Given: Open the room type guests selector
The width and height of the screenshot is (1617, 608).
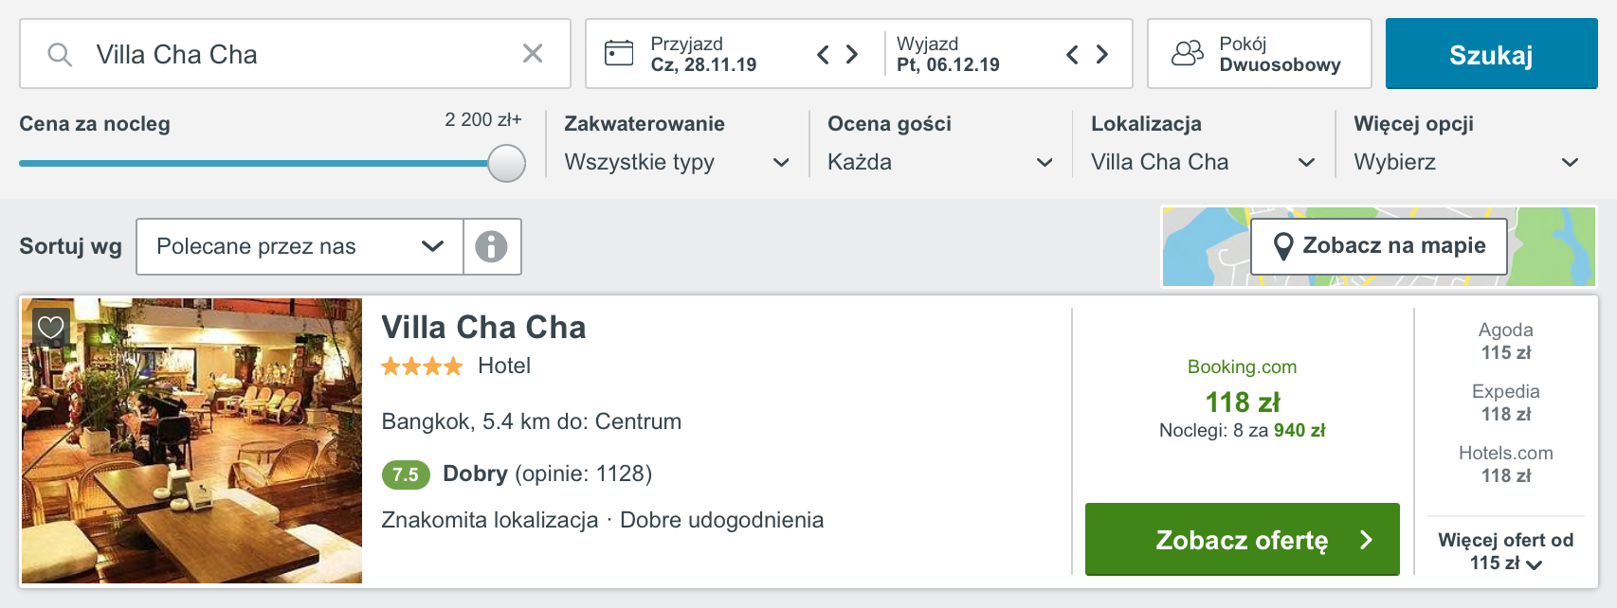Looking at the screenshot, I should coord(1260,54).
